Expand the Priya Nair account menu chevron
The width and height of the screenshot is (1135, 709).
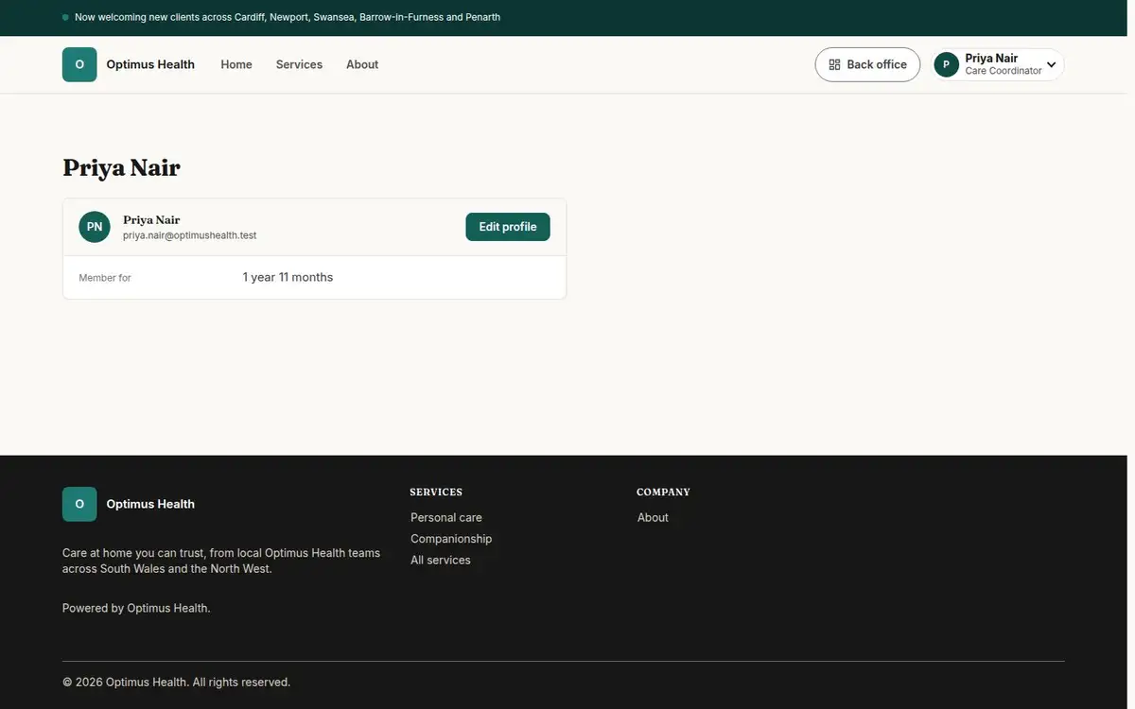[1051, 64]
